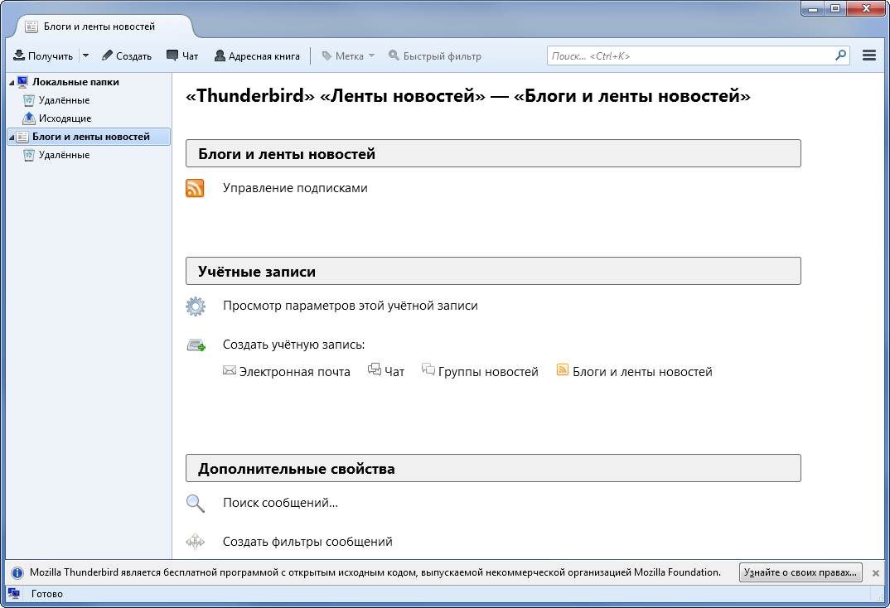Select the Локальные папки account

(75, 82)
